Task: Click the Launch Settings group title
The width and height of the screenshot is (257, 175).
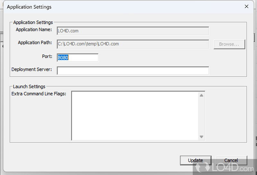Action: [29, 87]
